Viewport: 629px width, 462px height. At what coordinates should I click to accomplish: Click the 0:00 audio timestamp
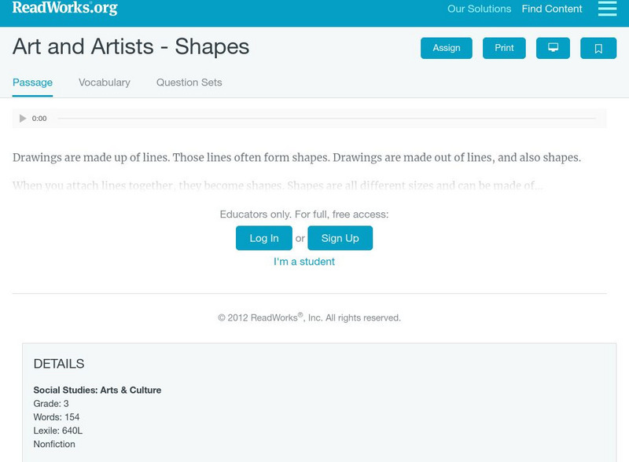(x=39, y=119)
